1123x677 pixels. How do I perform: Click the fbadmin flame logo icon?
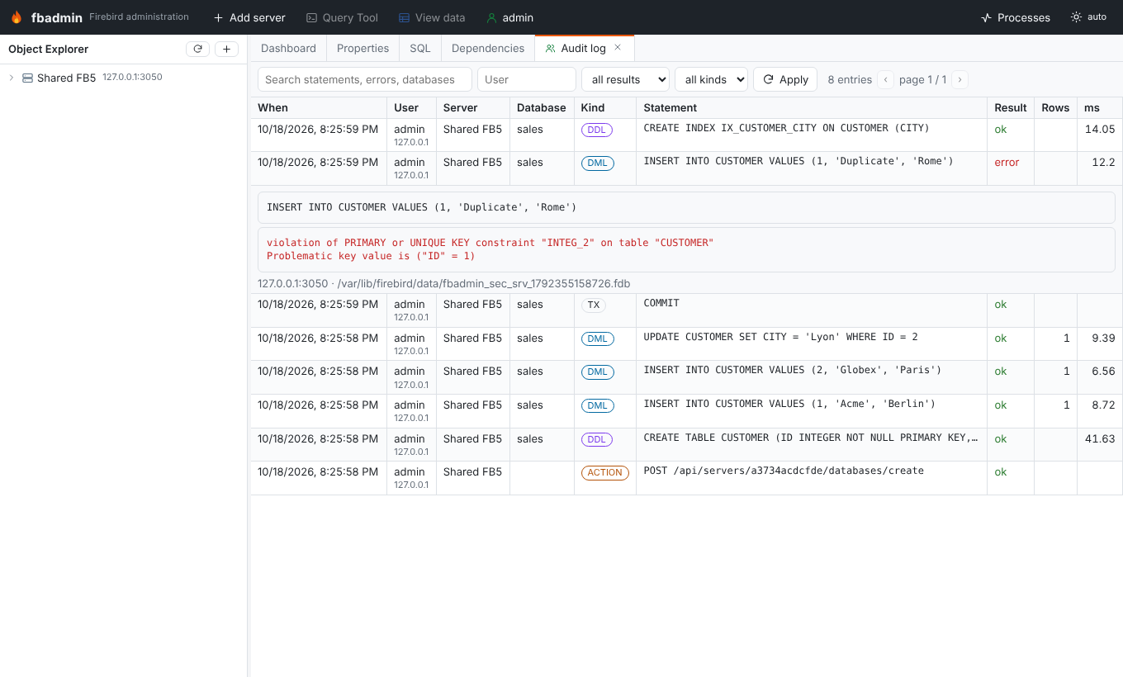pyautogui.click(x=17, y=17)
